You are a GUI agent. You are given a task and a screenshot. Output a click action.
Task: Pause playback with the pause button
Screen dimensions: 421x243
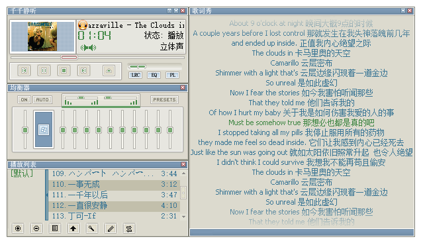click(44, 71)
